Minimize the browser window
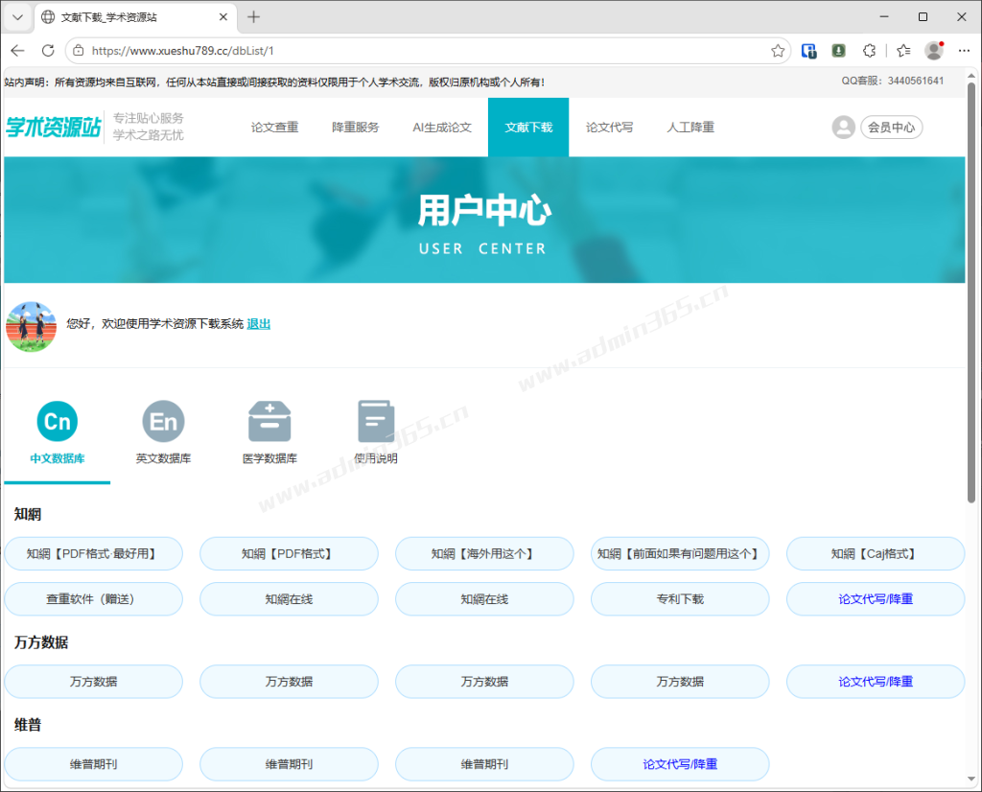The image size is (982, 792). (x=884, y=17)
